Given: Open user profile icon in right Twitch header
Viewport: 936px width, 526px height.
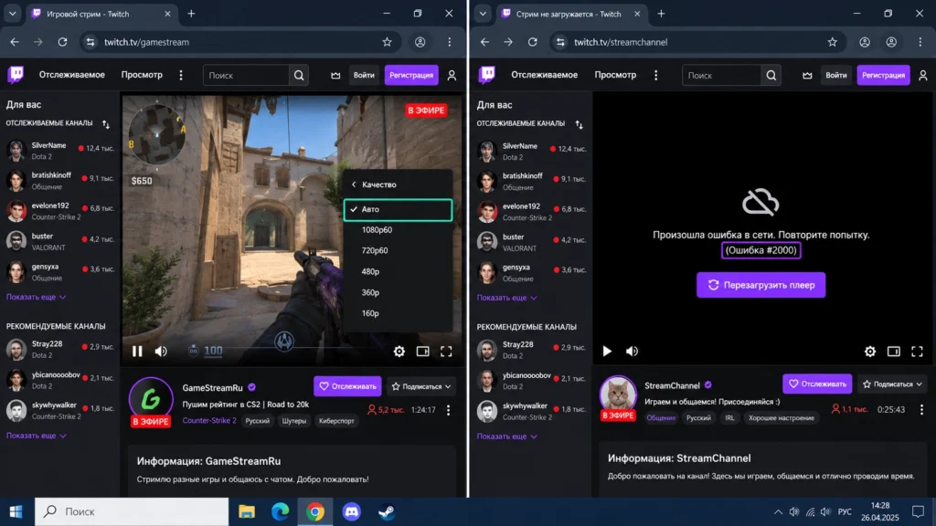Looking at the screenshot, I should click(x=923, y=76).
